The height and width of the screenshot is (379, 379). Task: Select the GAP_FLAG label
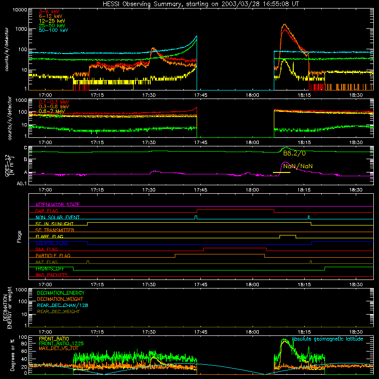[46, 211]
